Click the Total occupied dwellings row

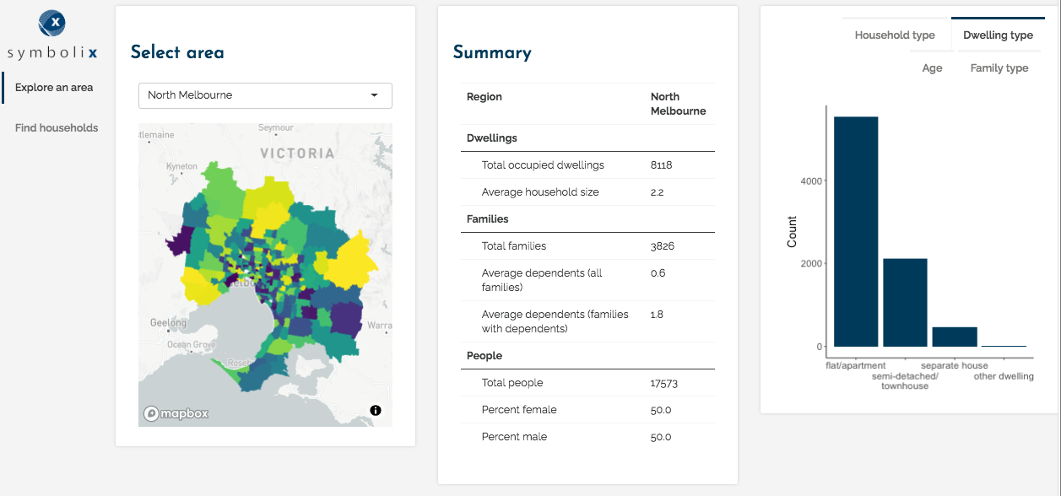pos(587,165)
